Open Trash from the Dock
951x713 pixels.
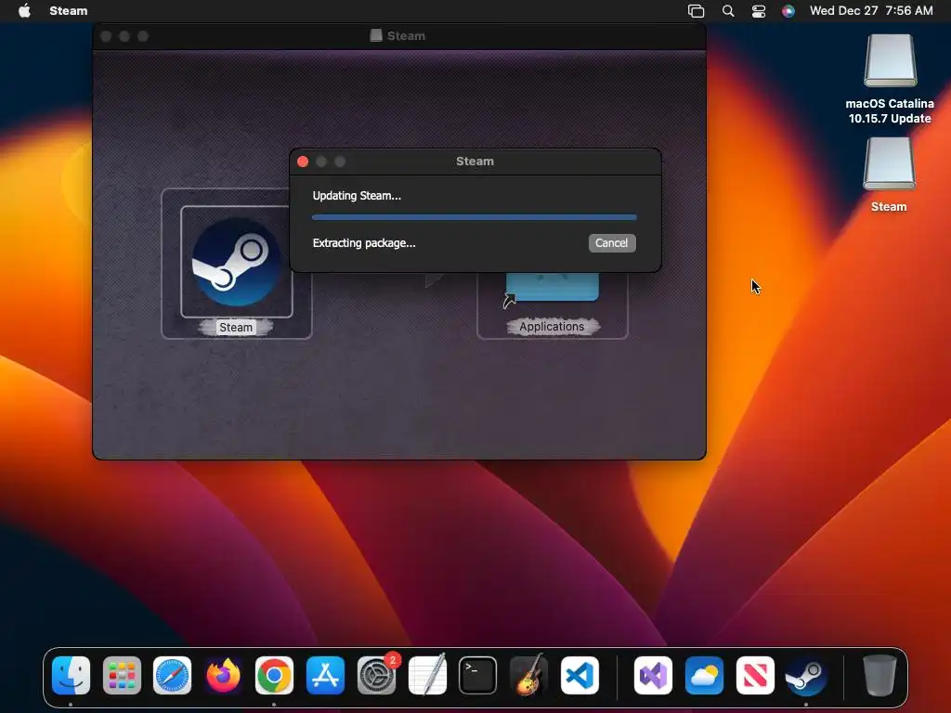(x=879, y=675)
